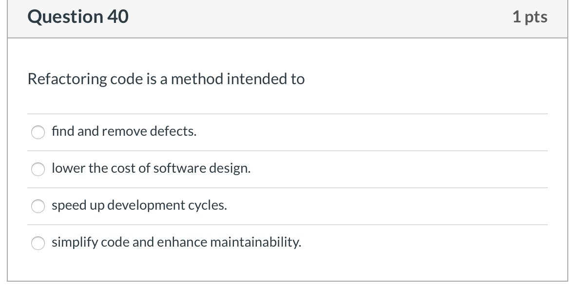Click the word 'development' in the third answer
The image size is (579, 287).
pyautogui.click(x=146, y=205)
